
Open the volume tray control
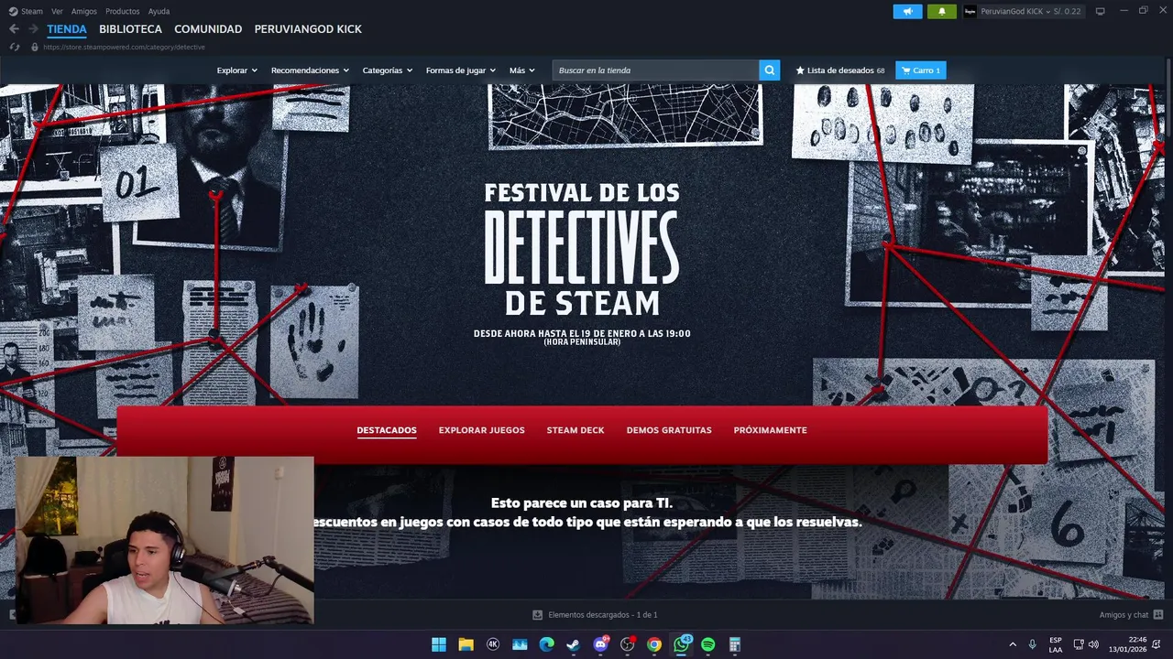coord(1093,644)
